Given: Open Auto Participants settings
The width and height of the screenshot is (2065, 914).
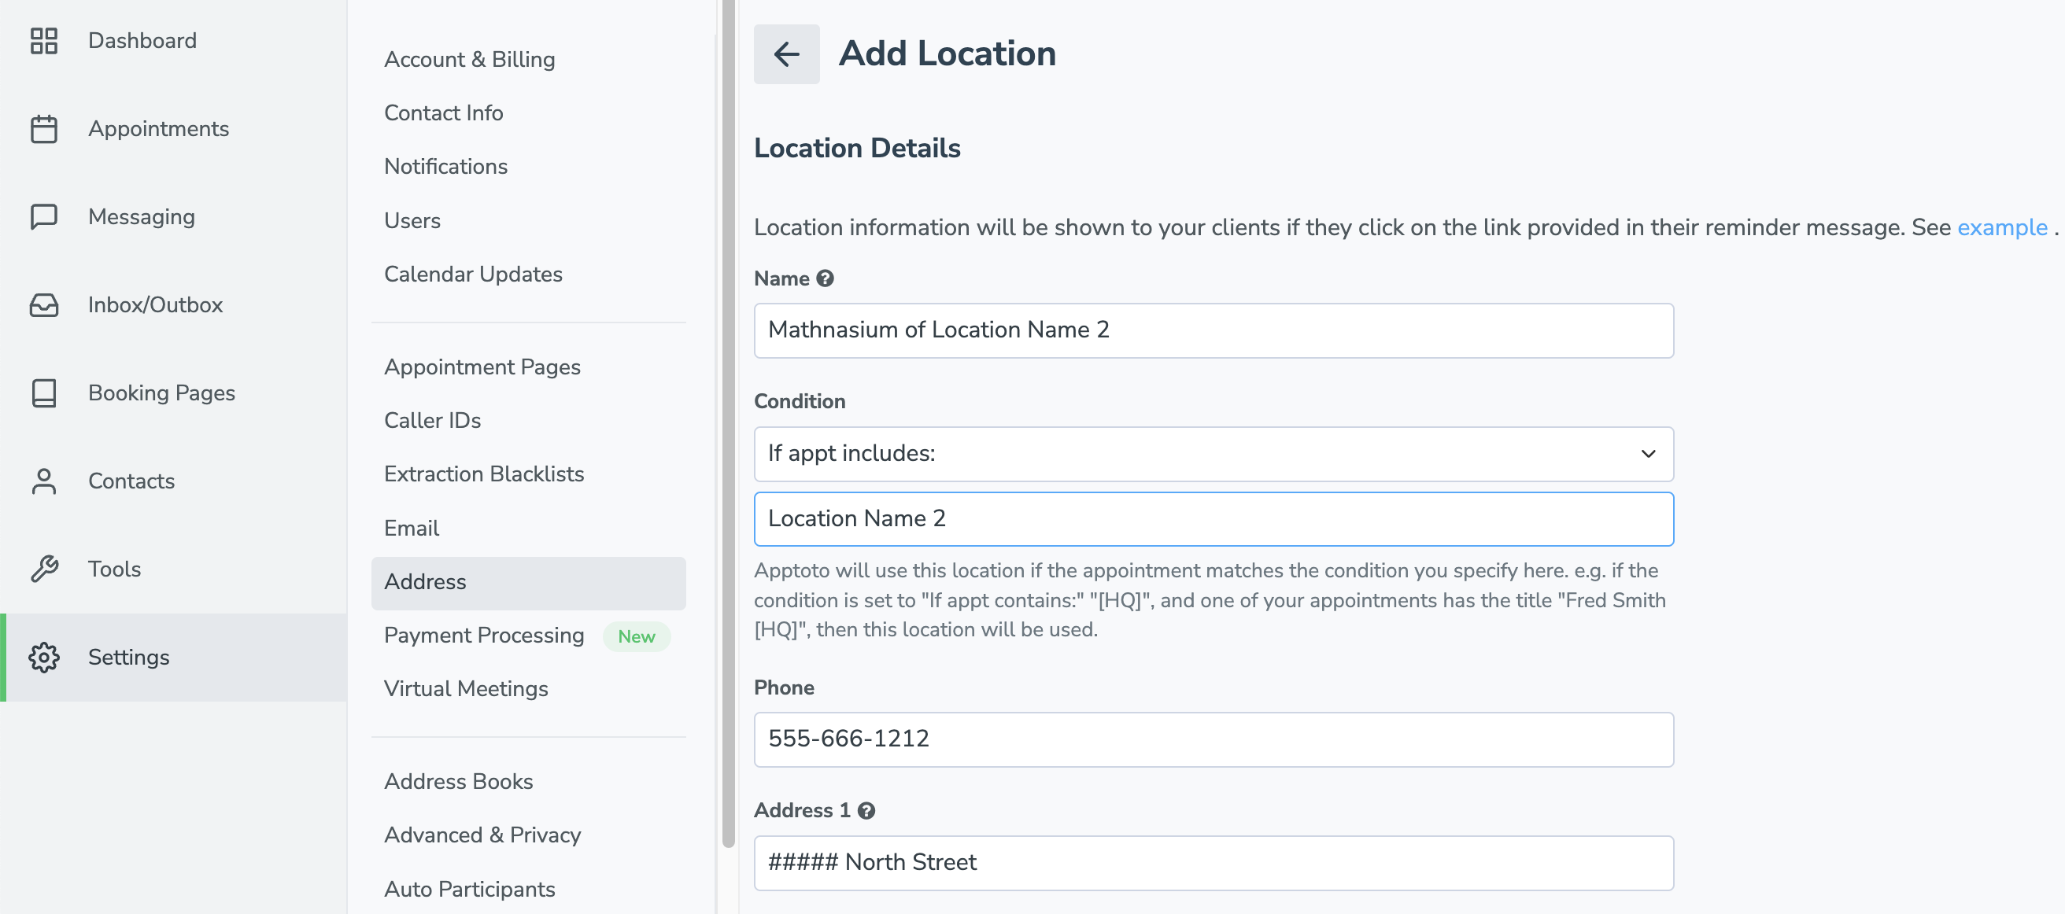Looking at the screenshot, I should pyautogui.click(x=470, y=889).
